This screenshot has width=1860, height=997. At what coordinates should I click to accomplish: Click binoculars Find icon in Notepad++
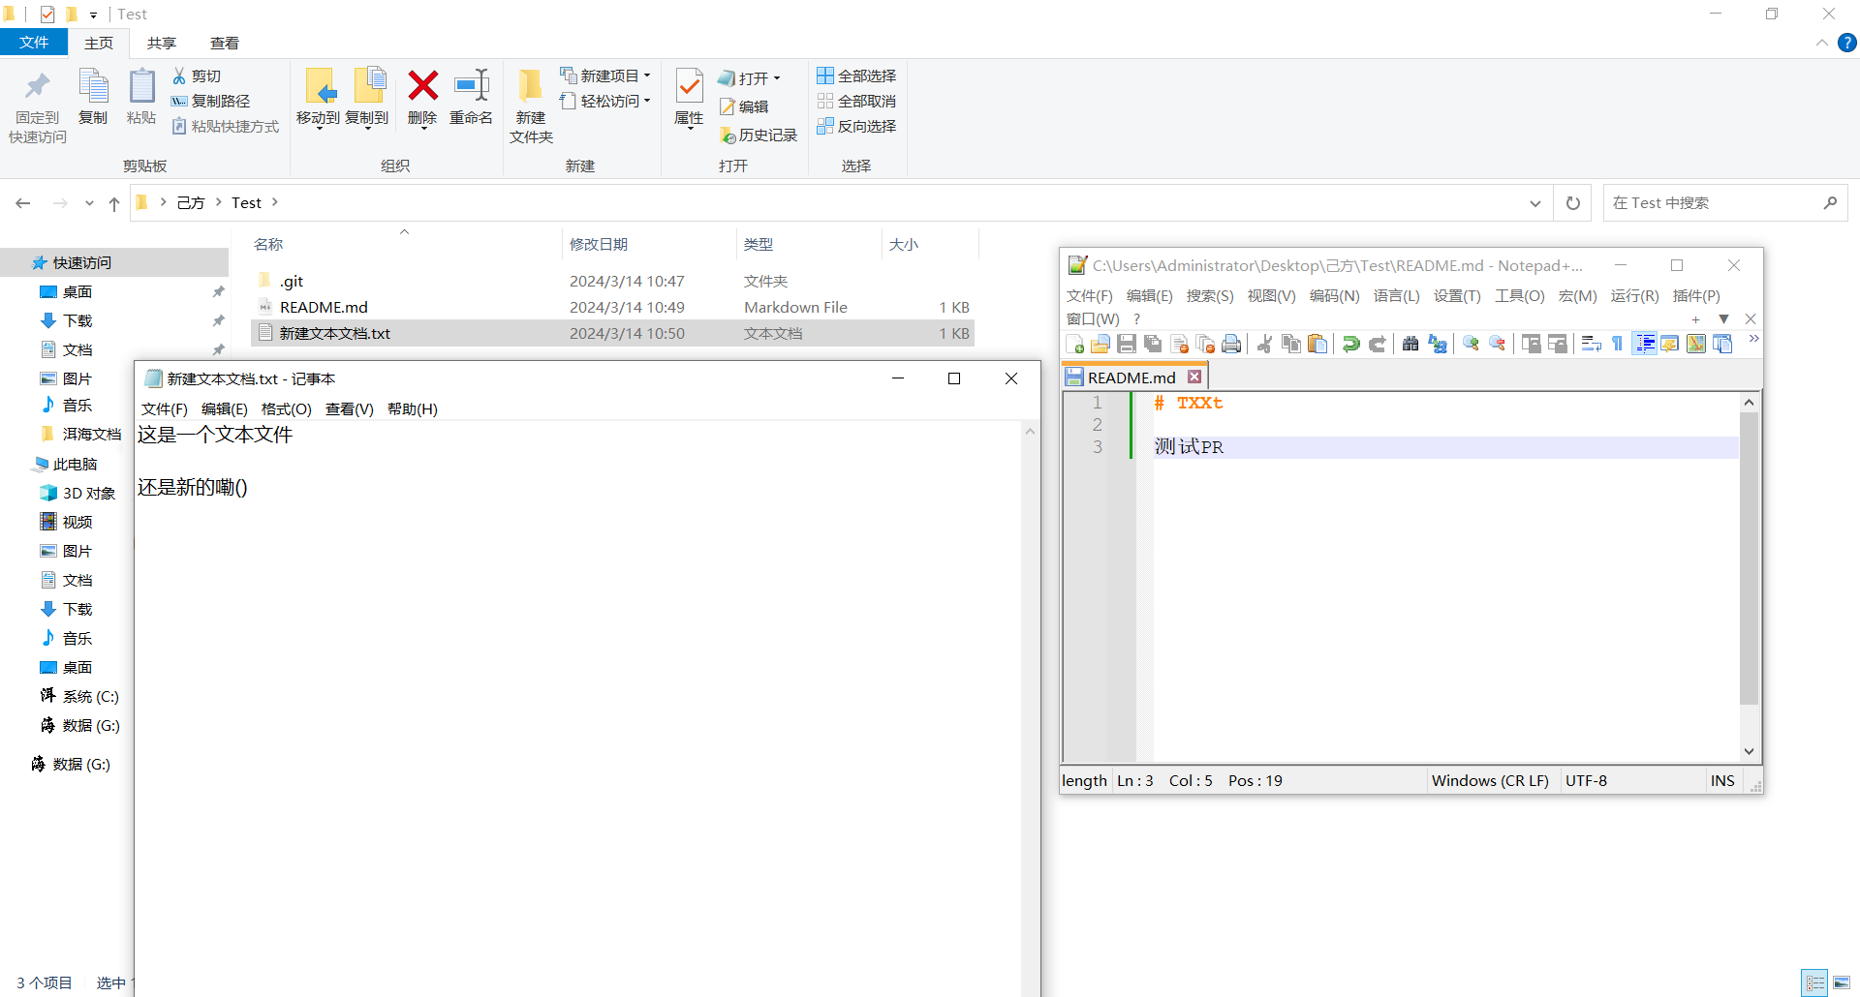tap(1410, 344)
